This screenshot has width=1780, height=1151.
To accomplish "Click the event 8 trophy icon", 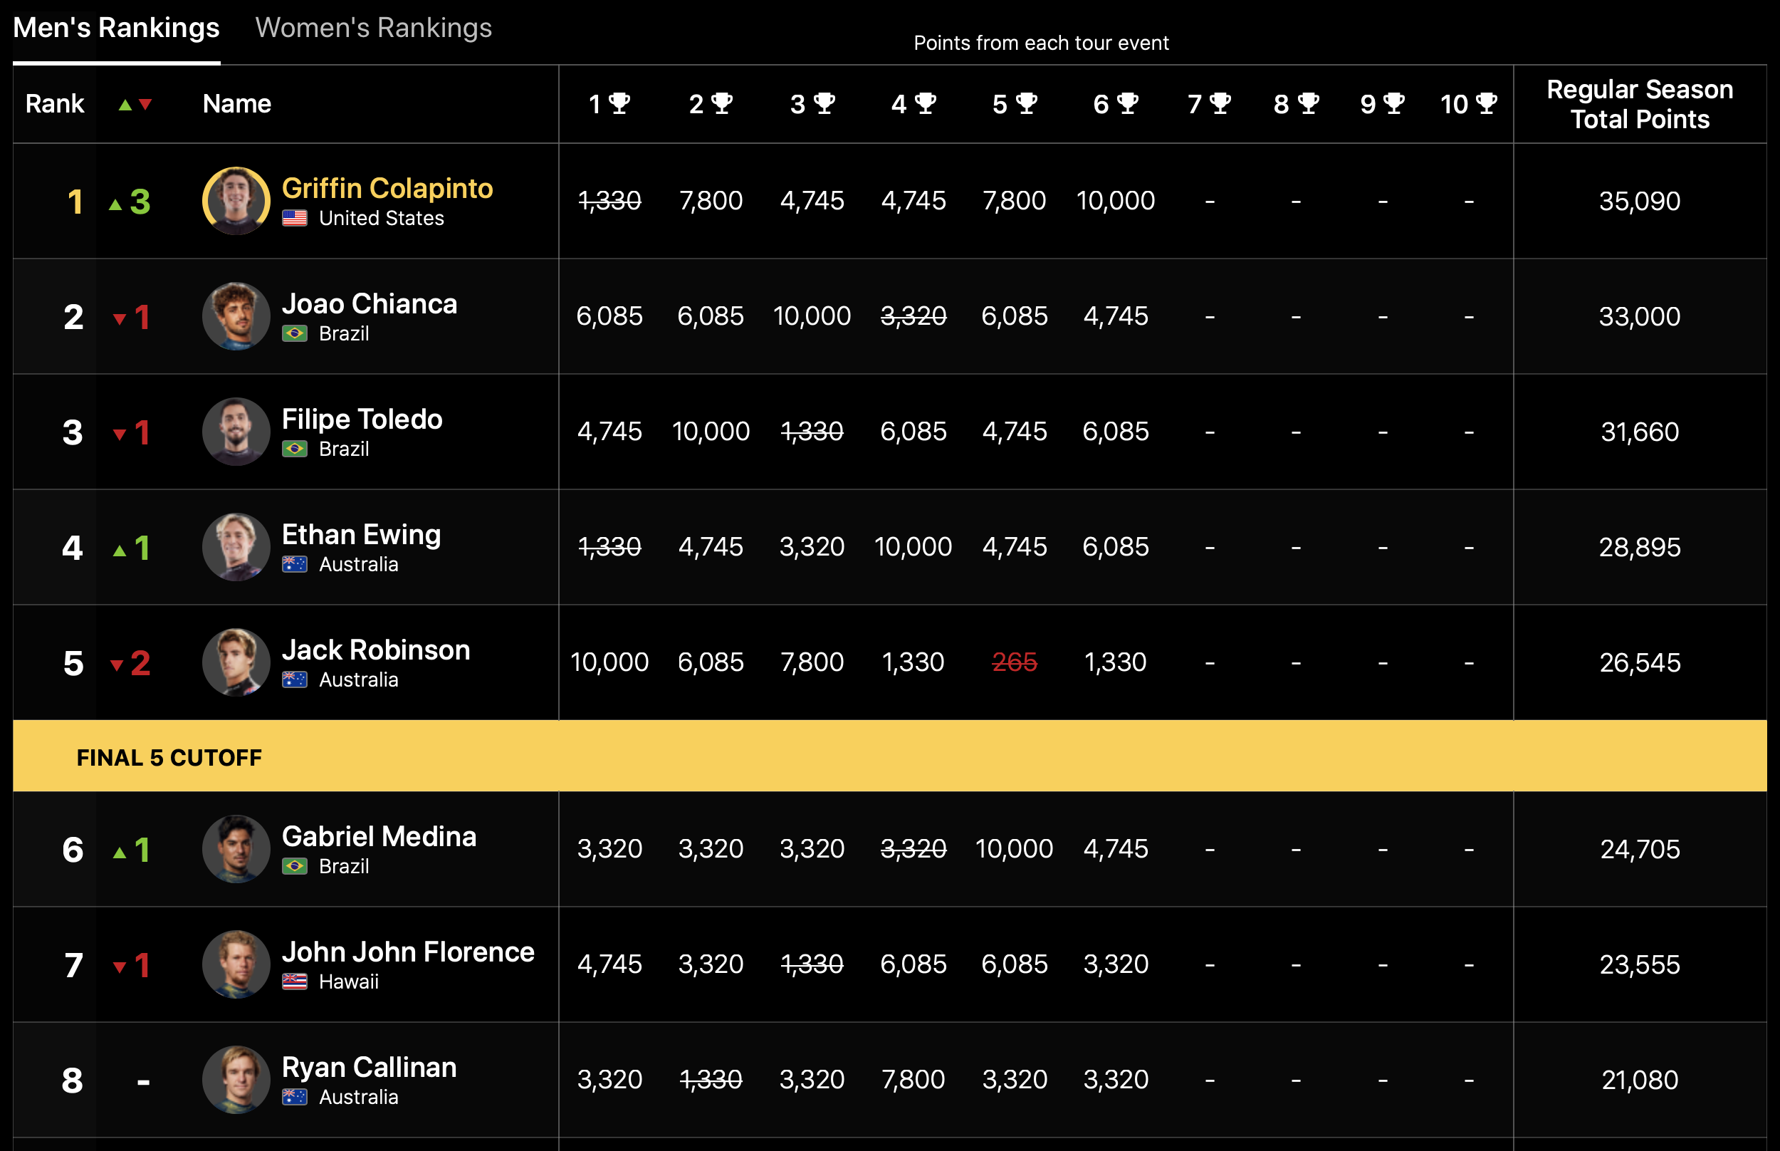I will (1308, 103).
